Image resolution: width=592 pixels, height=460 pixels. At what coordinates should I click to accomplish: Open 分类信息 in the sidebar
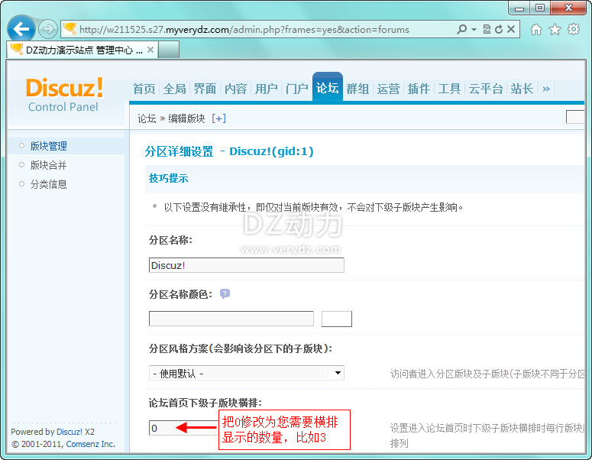(x=48, y=184)
